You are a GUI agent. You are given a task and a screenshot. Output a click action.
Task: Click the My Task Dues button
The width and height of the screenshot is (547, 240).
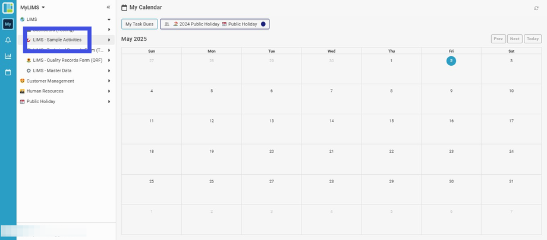[x=140, y=24]
